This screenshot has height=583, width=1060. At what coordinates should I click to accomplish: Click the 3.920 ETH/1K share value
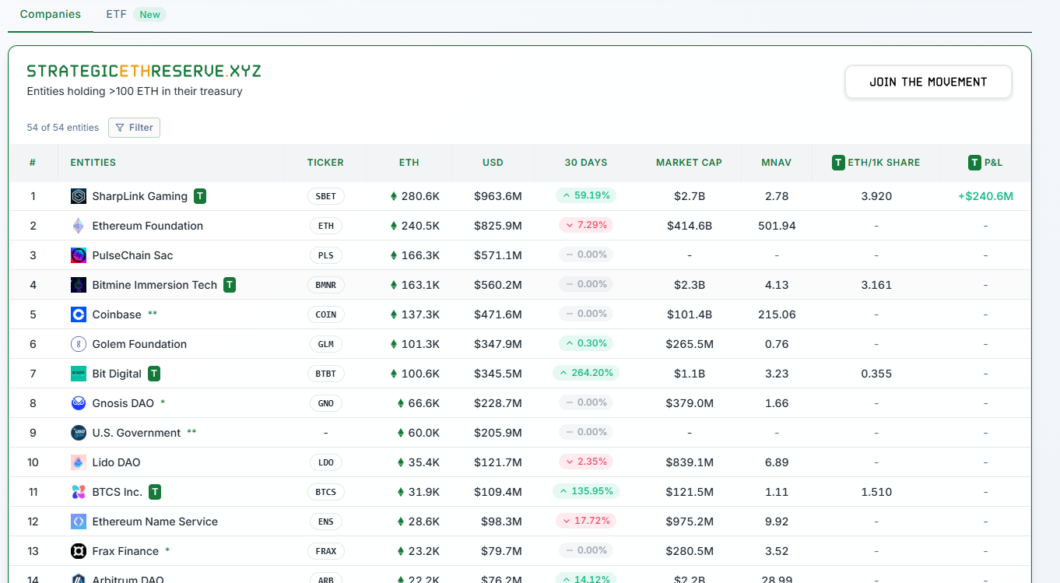click(876, 196)
